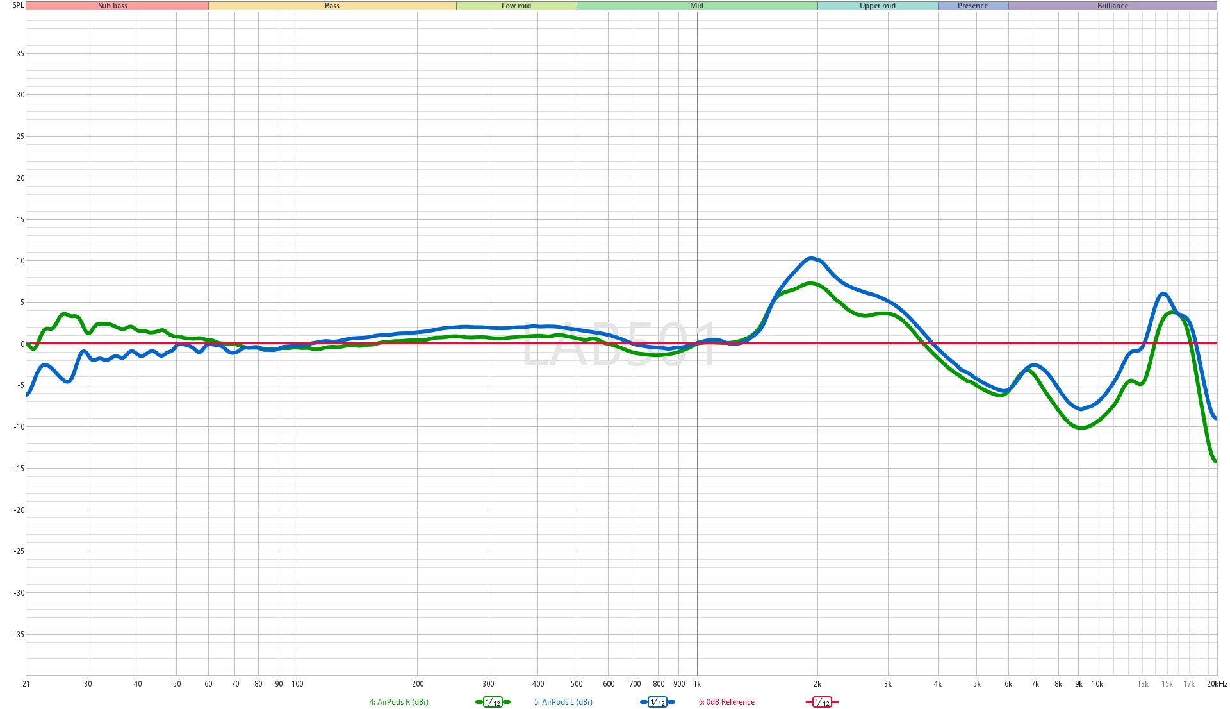Toggle the '5: AirPods L (dBr)' trace label

tap(563, 702)
